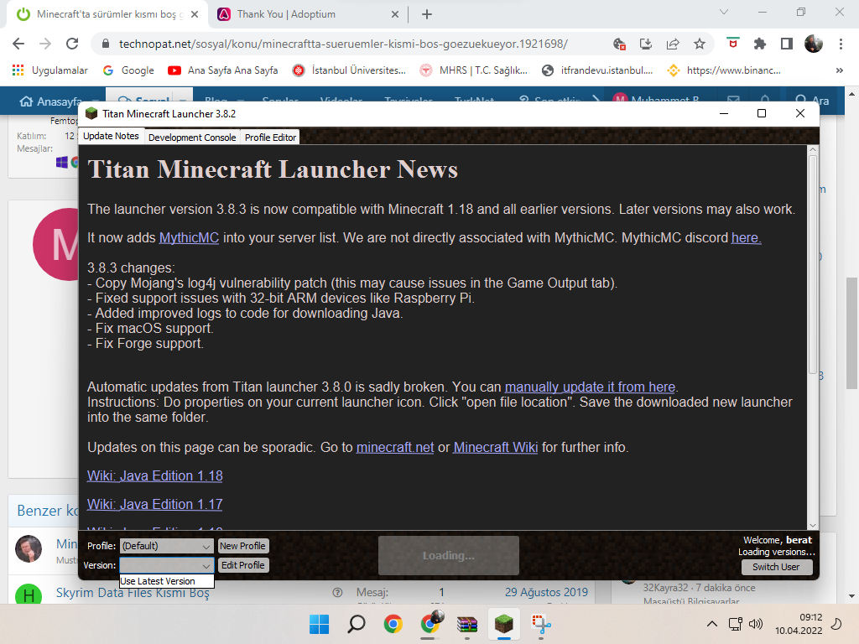Open Binance bookmark
The image size is (859, 644).
724,70
